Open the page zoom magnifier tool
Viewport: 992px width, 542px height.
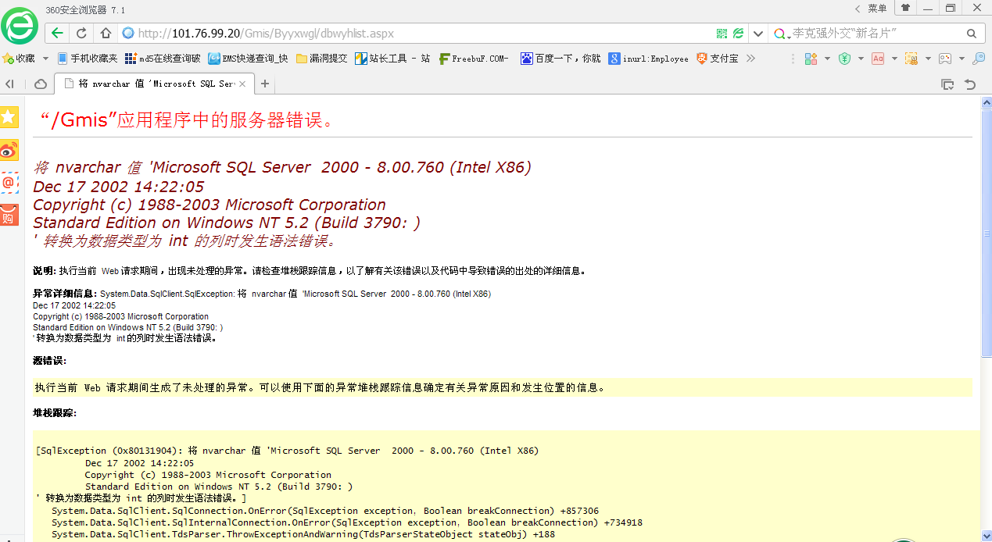pyautogui.click(x=978, y=59)
